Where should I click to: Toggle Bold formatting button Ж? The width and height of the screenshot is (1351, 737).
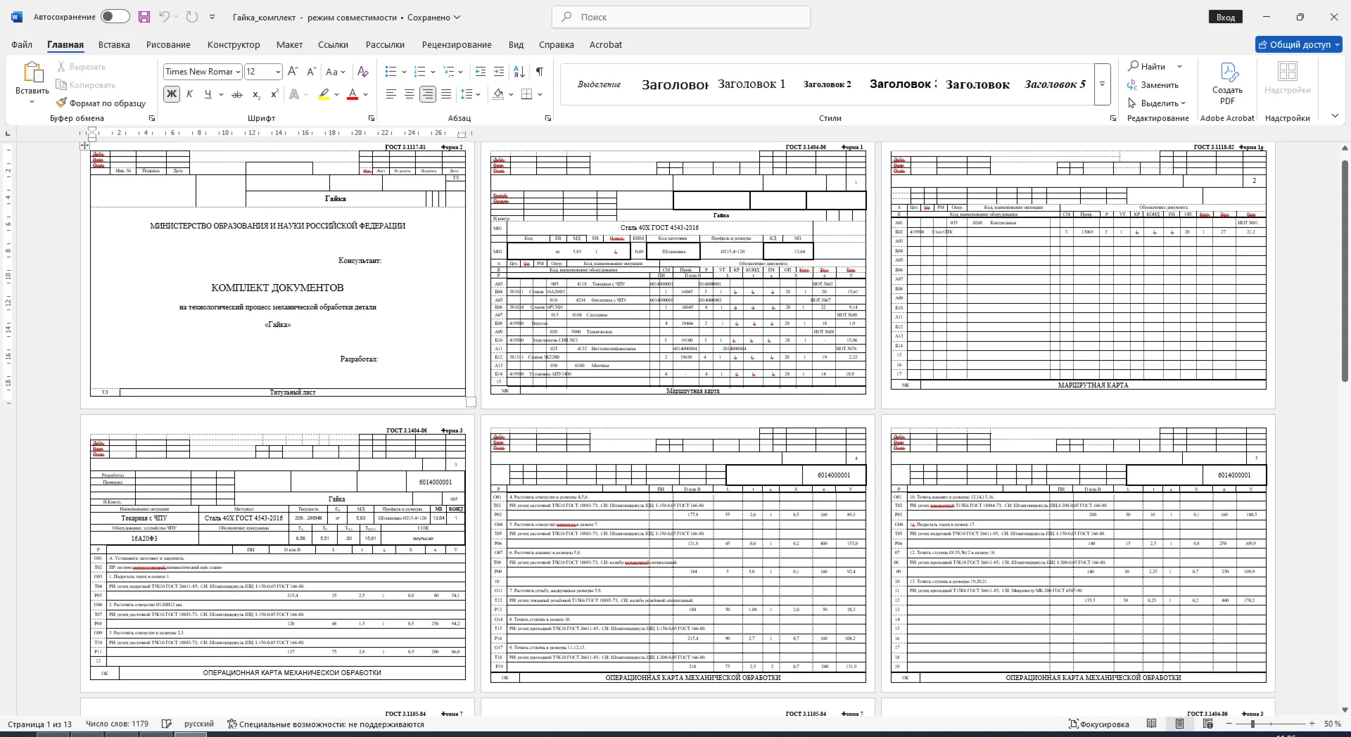coord(171,94)
